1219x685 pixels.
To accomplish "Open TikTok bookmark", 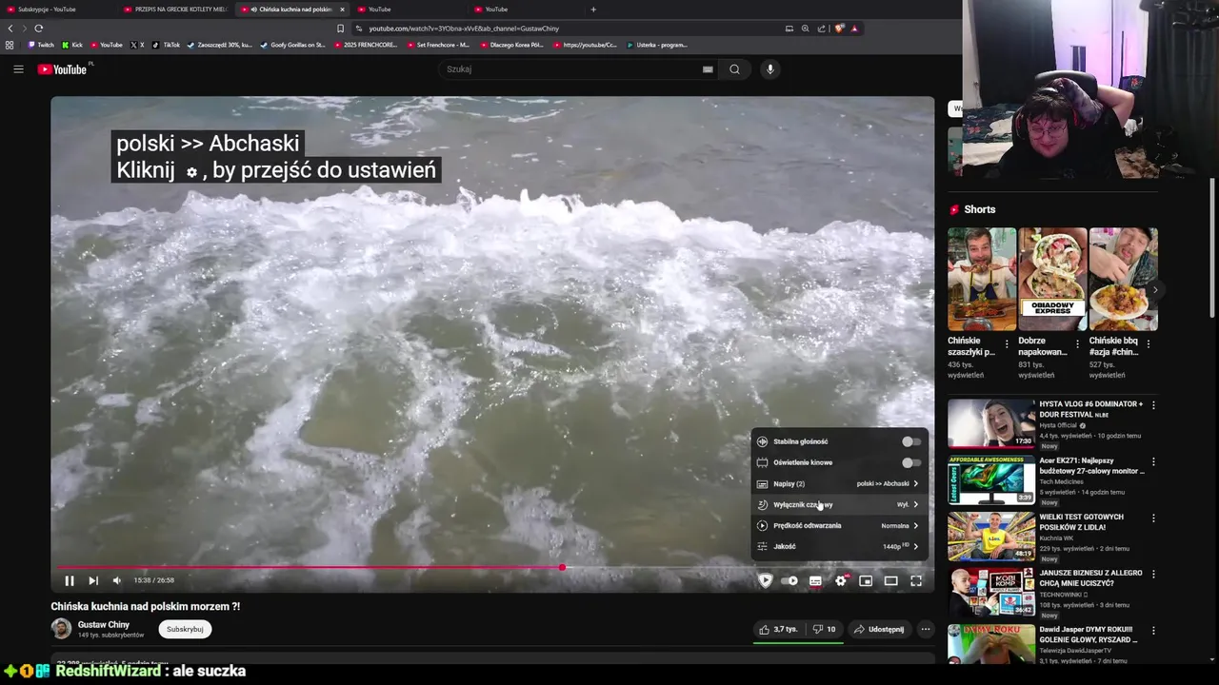I will [x=166, y=45].
